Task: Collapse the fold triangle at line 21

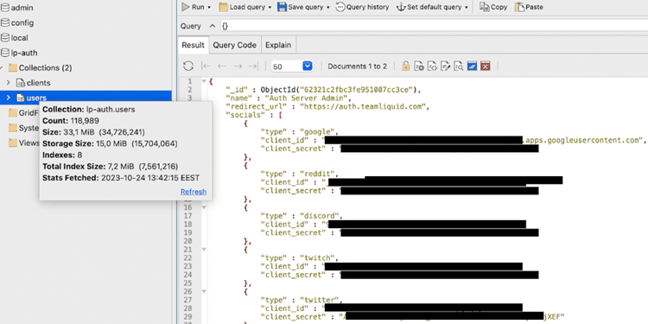Action: [x=203, y=249]
